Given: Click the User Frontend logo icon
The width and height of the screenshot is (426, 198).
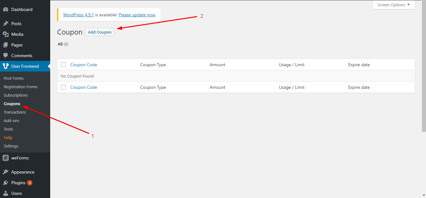Looking at the screenshot, I should tap(6, 66).
